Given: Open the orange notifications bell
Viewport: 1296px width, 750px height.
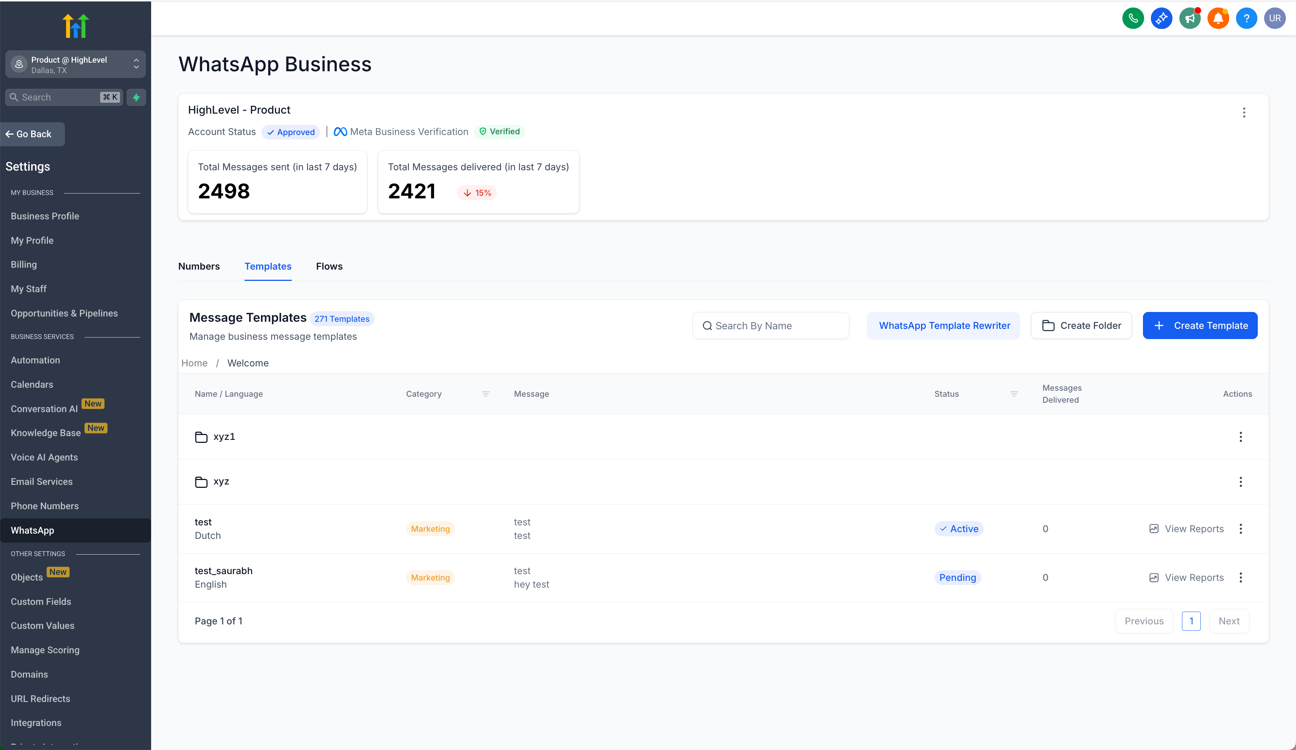Looking at the screenshot, I should tap(1218, 18).
